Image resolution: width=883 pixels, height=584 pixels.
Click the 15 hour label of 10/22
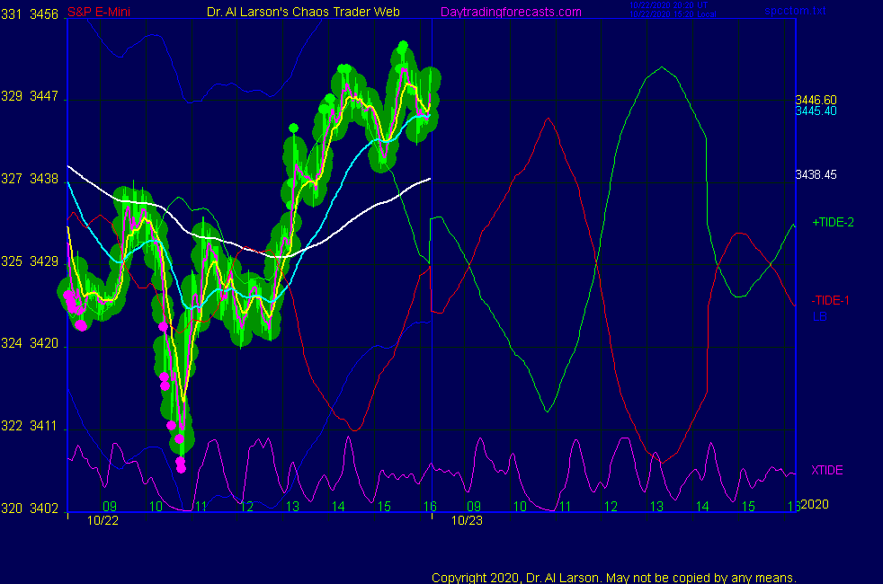click(384, 507)
